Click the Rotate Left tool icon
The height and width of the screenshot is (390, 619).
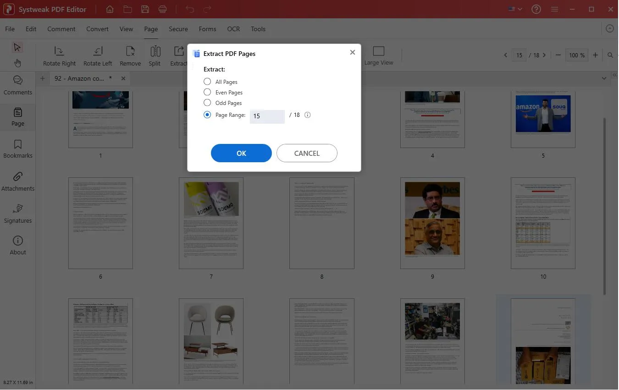pos(97,51)
